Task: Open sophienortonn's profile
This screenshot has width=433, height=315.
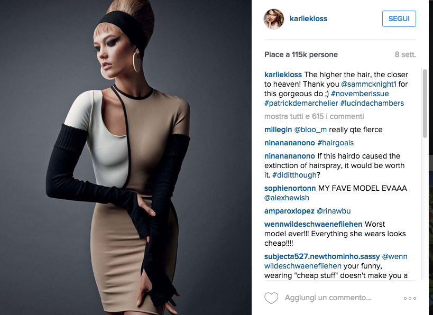Action: pyautogui.click(x=290, y=188)
